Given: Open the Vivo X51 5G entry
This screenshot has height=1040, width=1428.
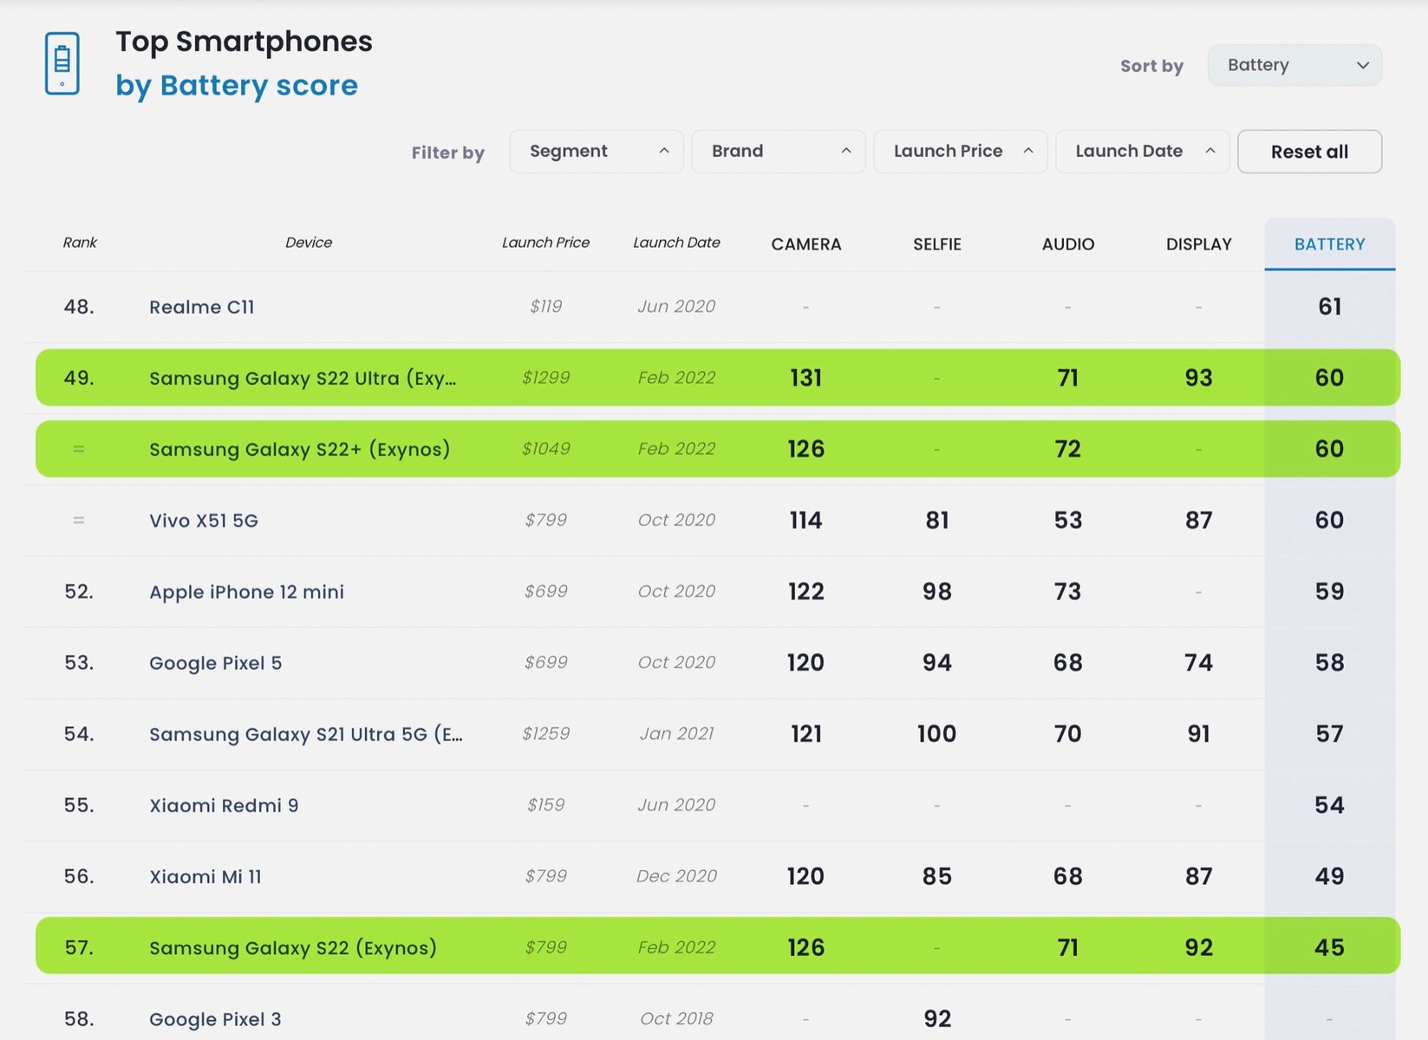Looking at the screenshot, I should (204, 520).
